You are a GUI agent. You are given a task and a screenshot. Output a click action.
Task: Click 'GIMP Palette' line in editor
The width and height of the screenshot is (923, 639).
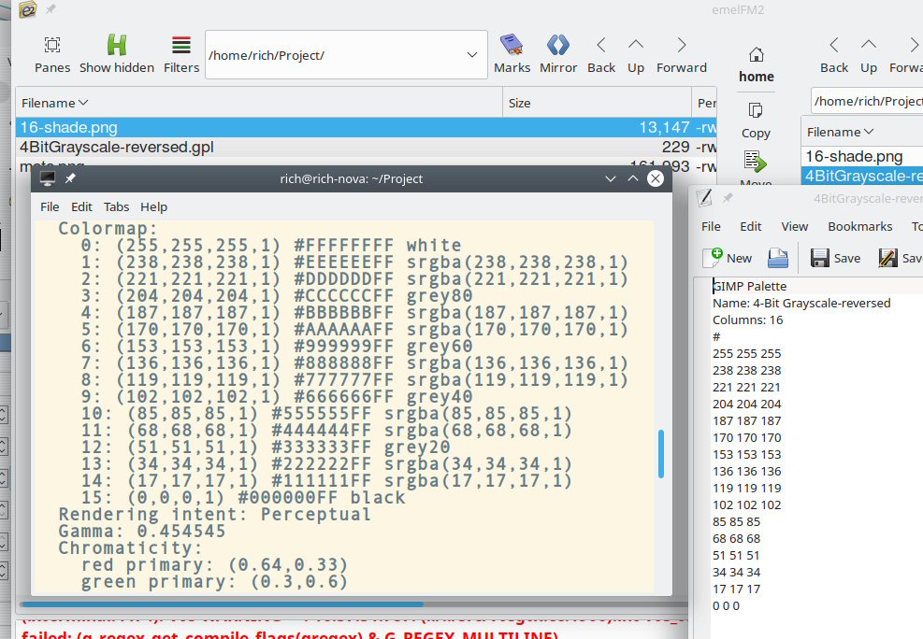749,286
